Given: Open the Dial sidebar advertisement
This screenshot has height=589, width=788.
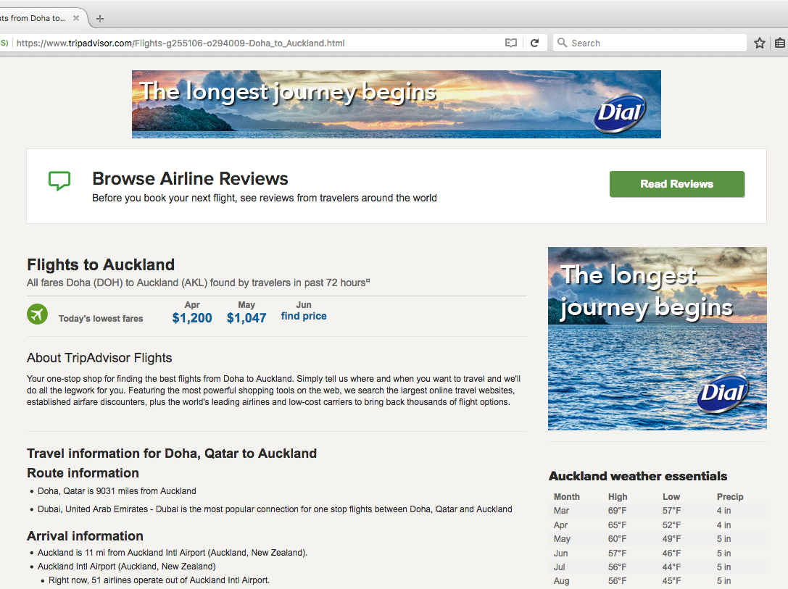Looking at the screenshot, I should (658, 338).
